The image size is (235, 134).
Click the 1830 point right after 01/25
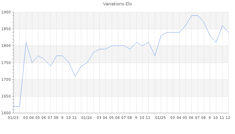(x=161, y=36)
